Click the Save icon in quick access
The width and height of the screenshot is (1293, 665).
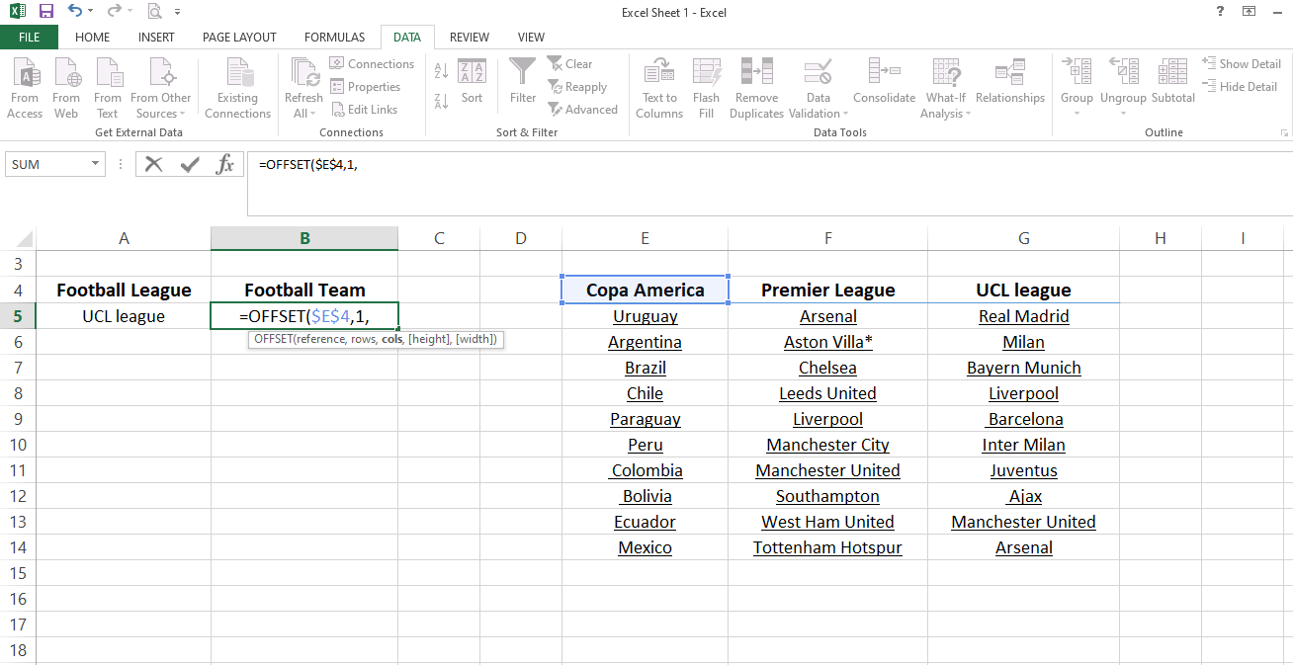pos(45,12)
